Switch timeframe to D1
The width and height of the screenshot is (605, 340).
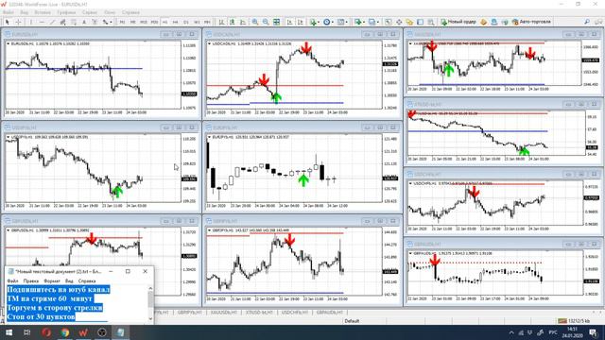186,22
